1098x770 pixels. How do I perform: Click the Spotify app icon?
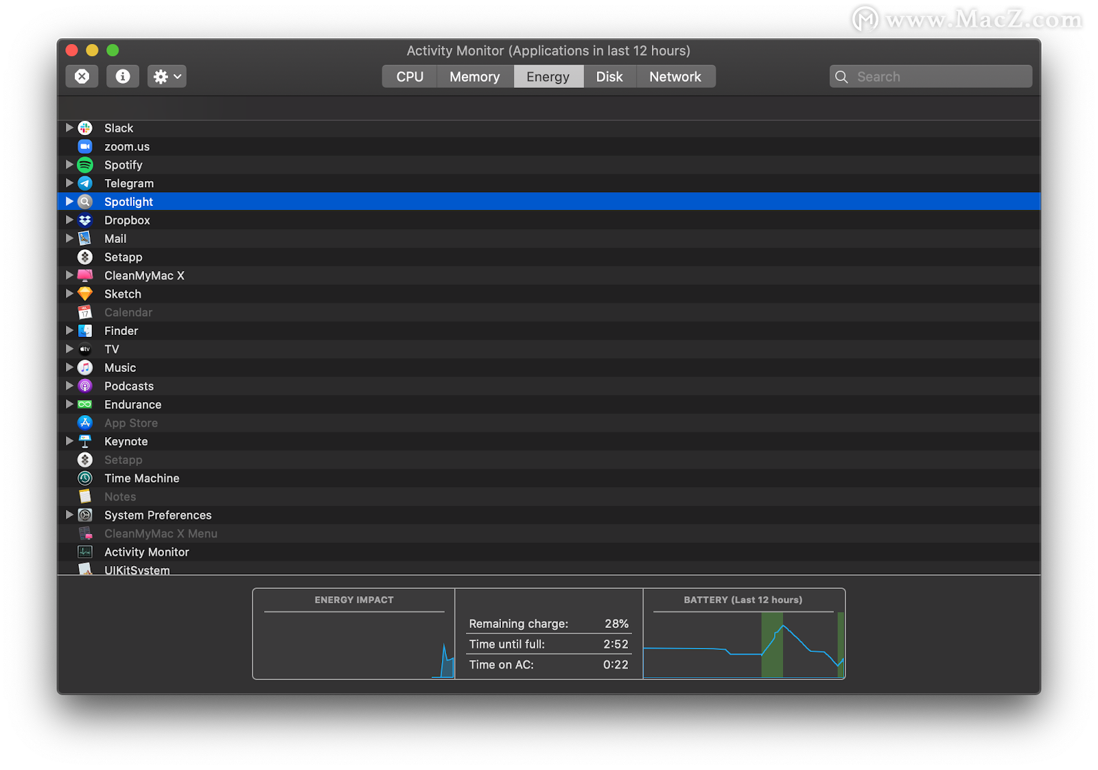pos(85,165)
